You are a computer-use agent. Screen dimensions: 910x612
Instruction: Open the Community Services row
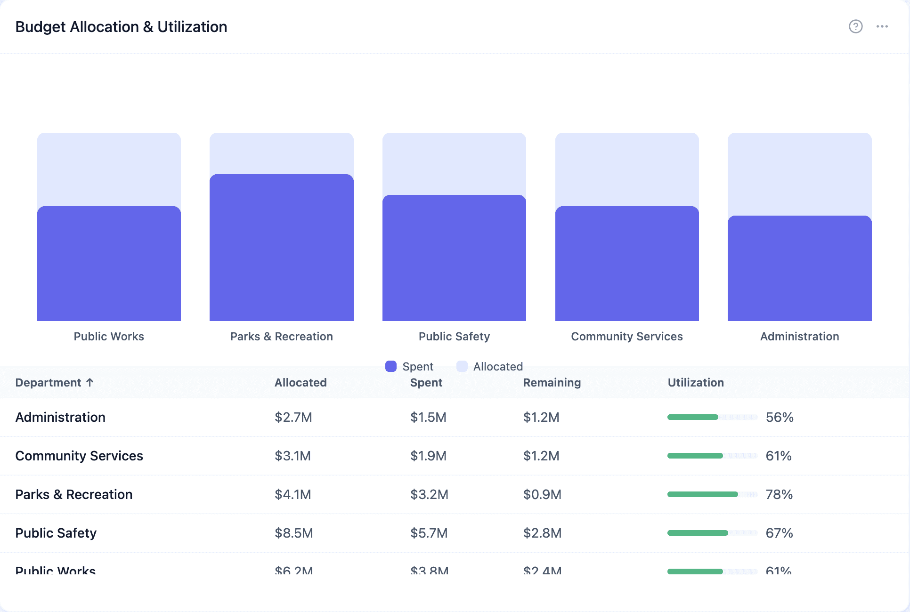(x=79, y=456)
